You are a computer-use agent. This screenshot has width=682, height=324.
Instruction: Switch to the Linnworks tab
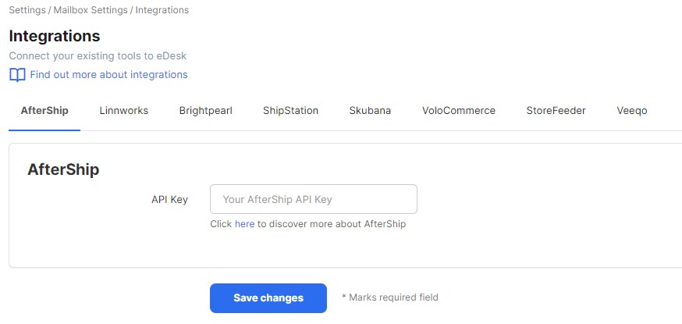(x=124, y=110)
